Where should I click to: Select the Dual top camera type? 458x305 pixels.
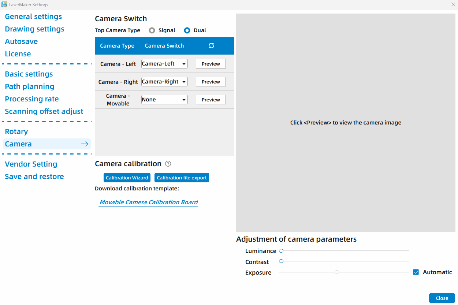(187, 30)
